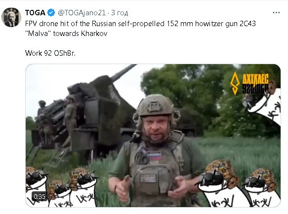Click the '"Malva" towards Kharkov' text
This screenshot has height=214, width=288.
[66, 34]
